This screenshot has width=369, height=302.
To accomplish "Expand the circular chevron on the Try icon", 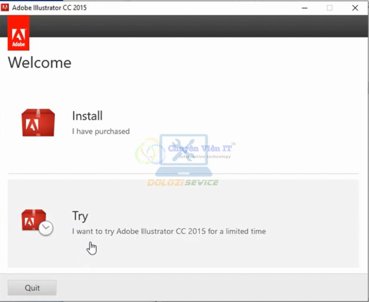I will pyautogui.click(x=45, y=227).
